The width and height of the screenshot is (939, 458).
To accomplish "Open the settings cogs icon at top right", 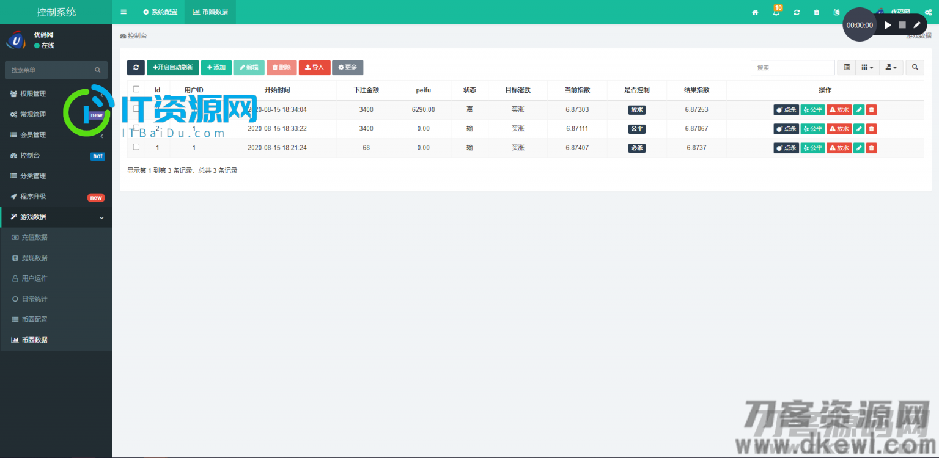I will click(928, 12).
